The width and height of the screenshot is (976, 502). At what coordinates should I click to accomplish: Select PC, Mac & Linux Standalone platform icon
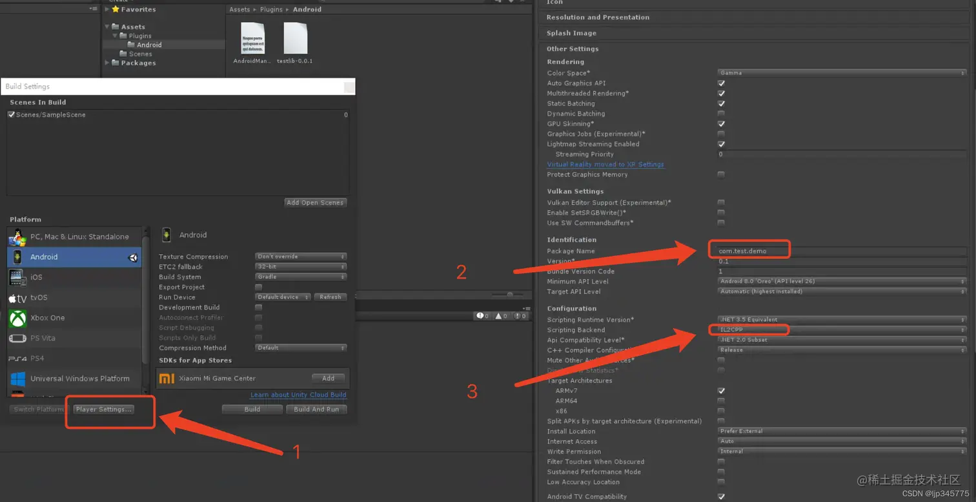pos(17,237)
